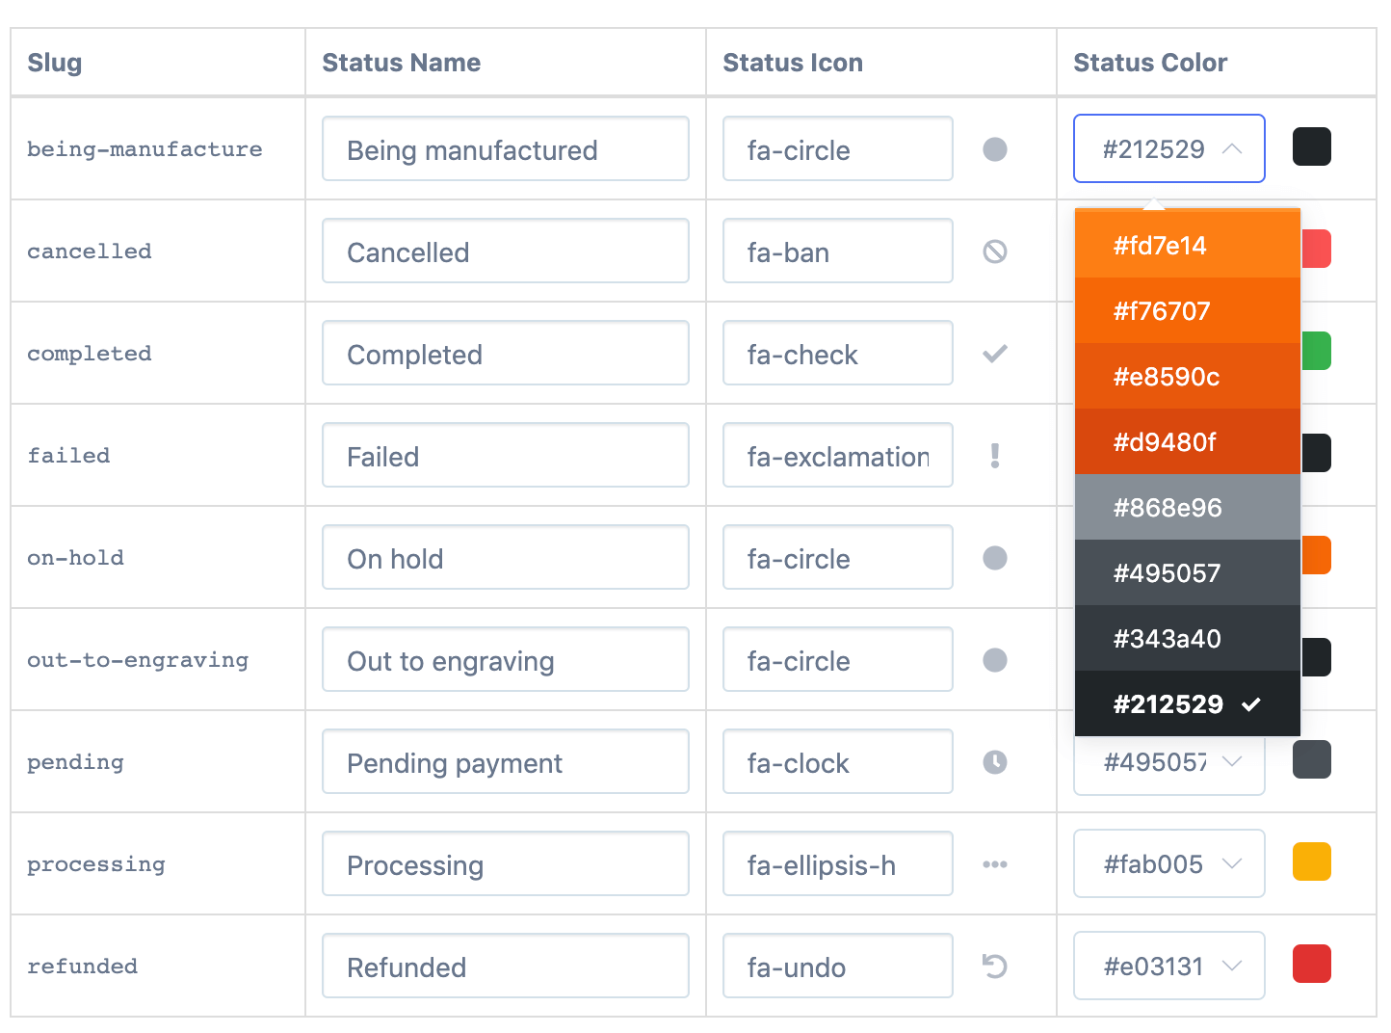
Task: Select the checked #212529 option
Action: [x=1187, y=704]
